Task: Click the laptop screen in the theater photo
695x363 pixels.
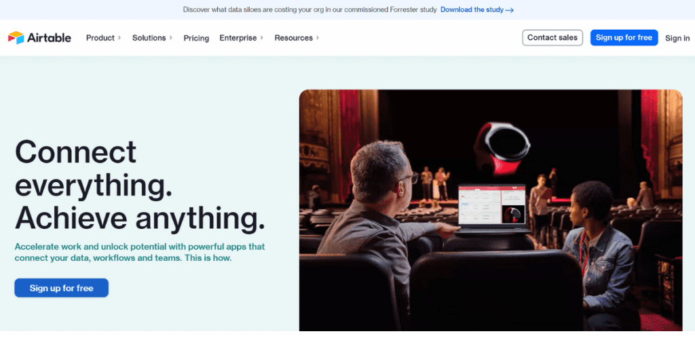Action: [489, 205]
